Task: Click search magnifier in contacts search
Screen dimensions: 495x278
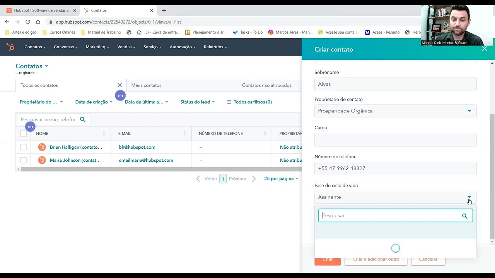Action: (x=82, y=119)
